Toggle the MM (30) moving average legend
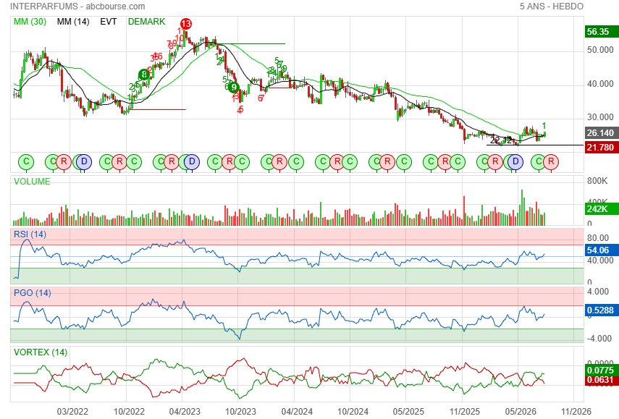 coord(30,22)
